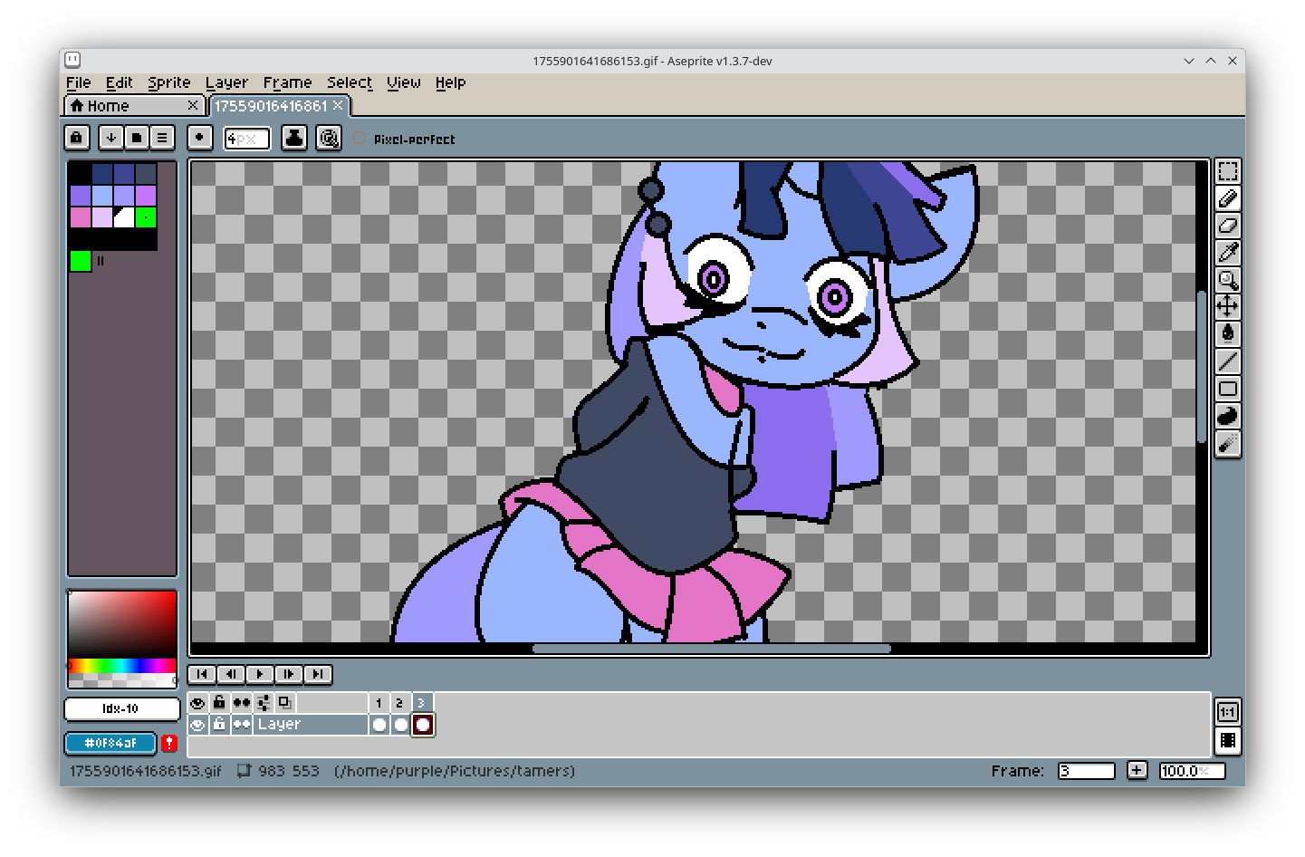The image size is (1305, 857).
Task: Toggle visibility of all layers in header
Action: 197,702
